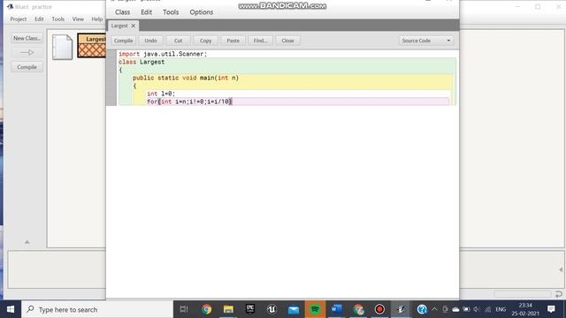Open the second Chrome icon on taskbar
The image size is (566, 318).
point(358,309)
